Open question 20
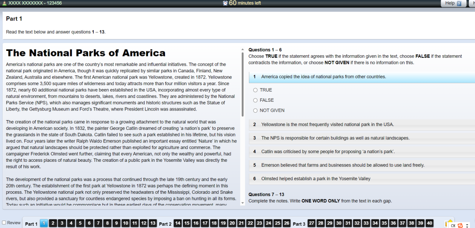The image size is (475, 228). point(232,224)
